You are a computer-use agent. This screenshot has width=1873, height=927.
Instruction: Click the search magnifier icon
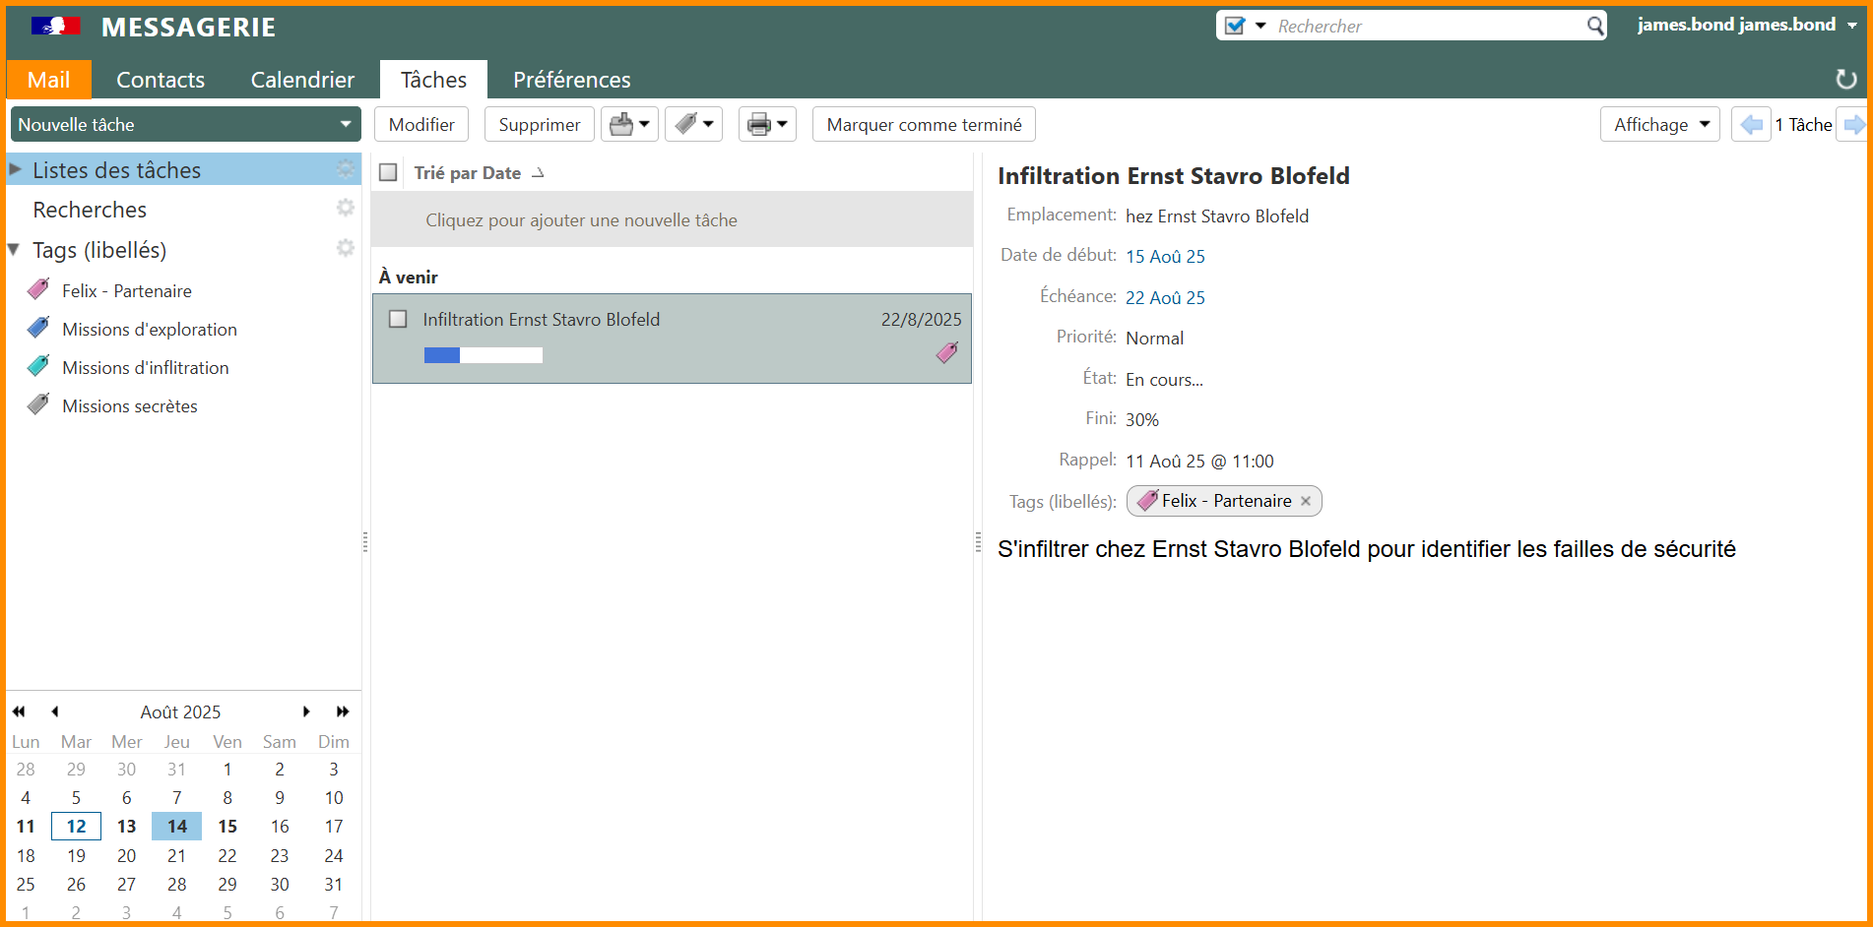1594,27
